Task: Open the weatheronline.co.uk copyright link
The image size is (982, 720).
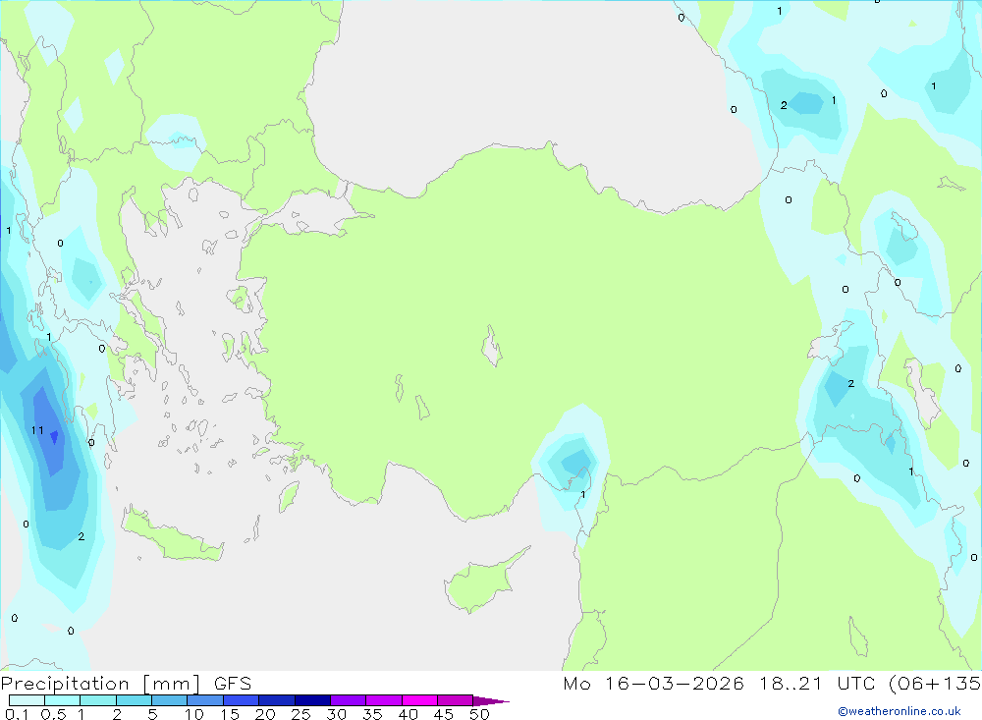Action: (x=900, y=711)
